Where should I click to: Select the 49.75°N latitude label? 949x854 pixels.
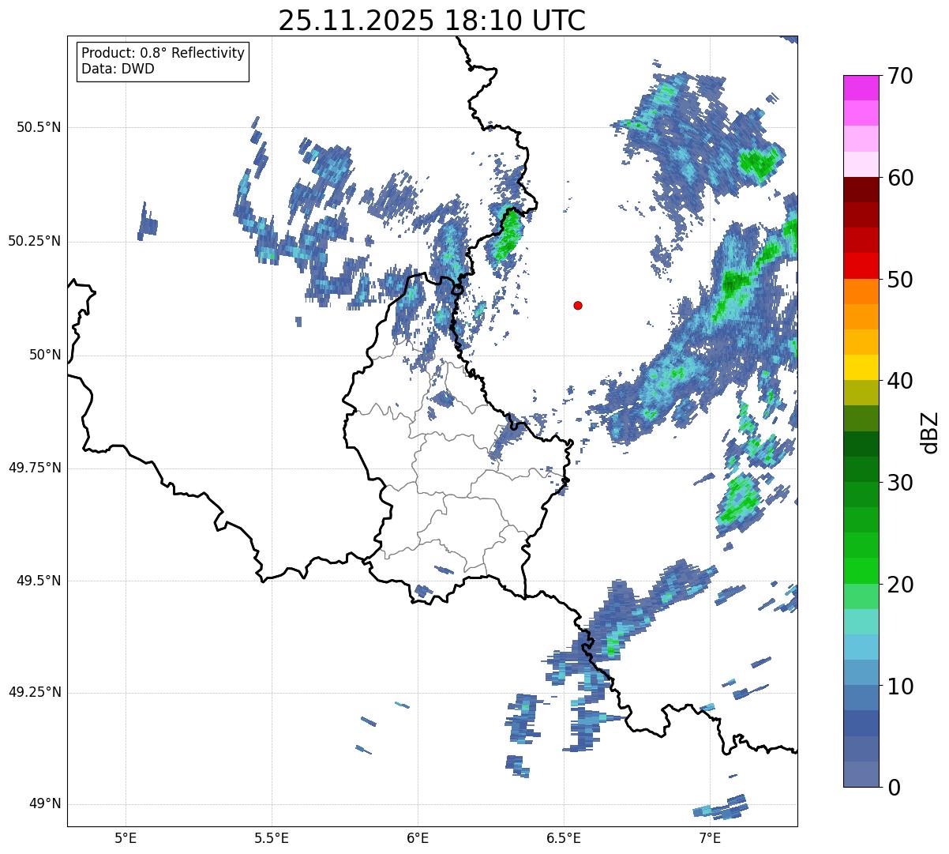[x=35, y=468]
